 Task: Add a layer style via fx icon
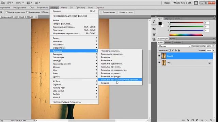[188, 120]
